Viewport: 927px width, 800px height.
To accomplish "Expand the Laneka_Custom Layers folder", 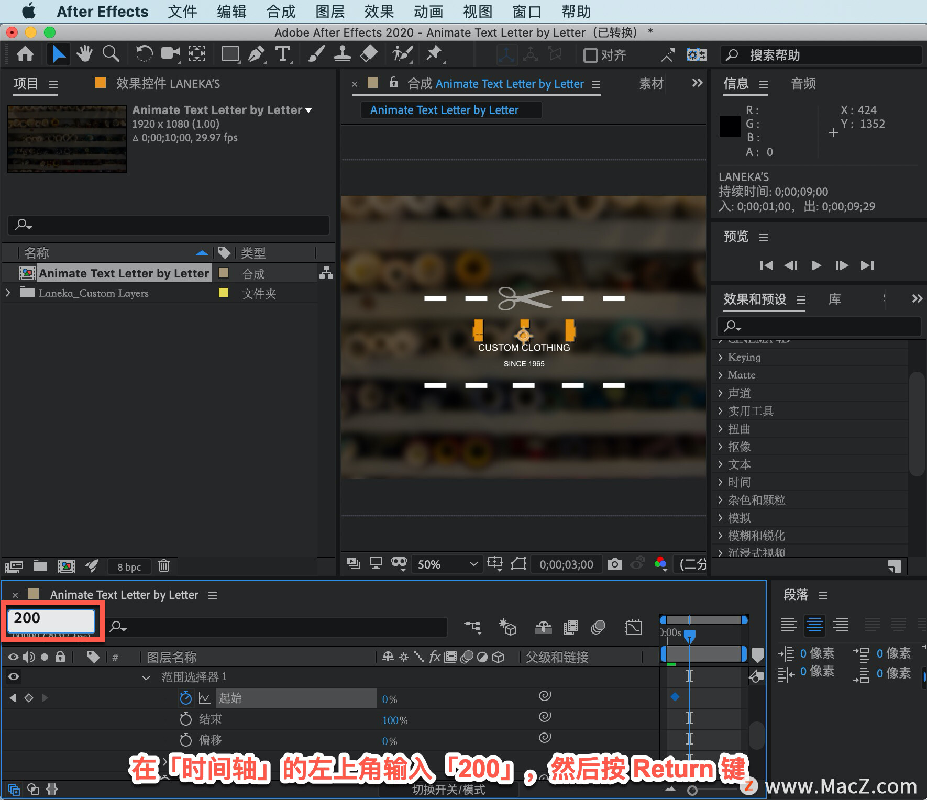I will tap(8, 293).
